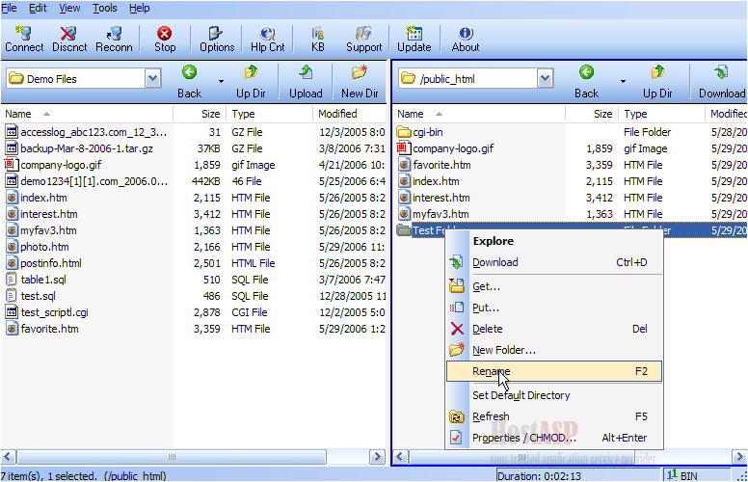Screen dimensions: 748x482
Task: Open the Options toolbar icon
Action: 217,39
